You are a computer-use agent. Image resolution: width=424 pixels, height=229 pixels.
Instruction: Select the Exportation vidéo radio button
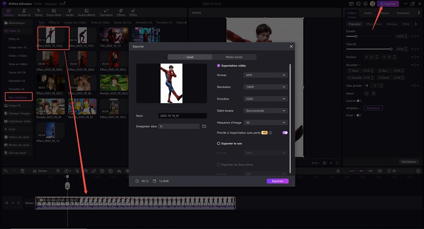click(x=218, y=66)
